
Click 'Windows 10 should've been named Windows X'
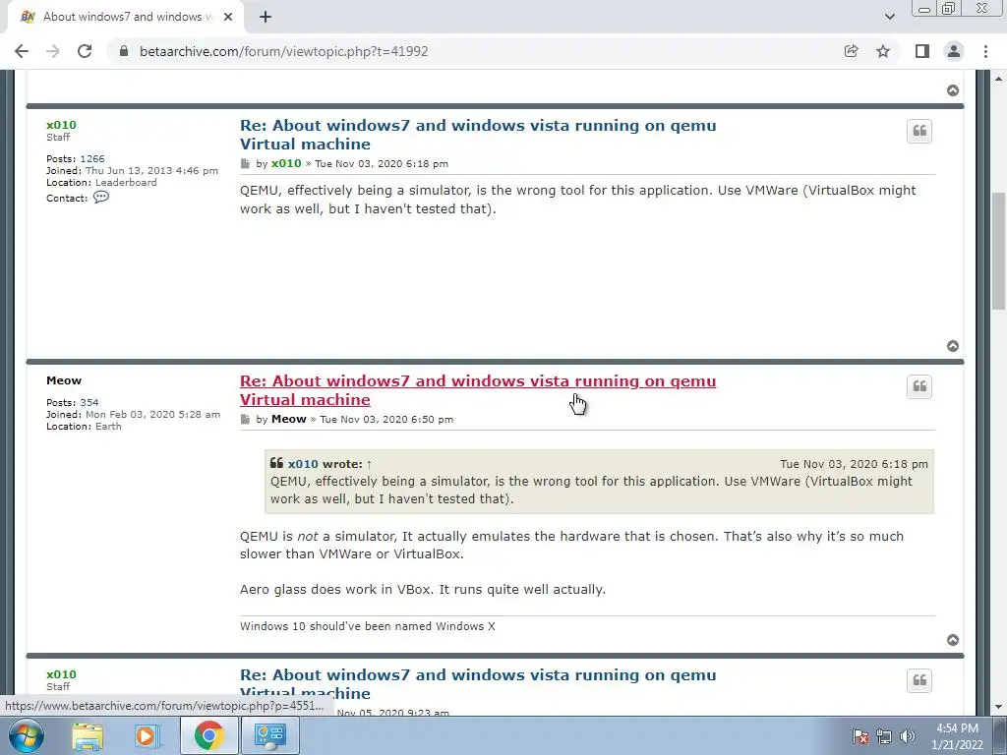(x=368, y=626)
